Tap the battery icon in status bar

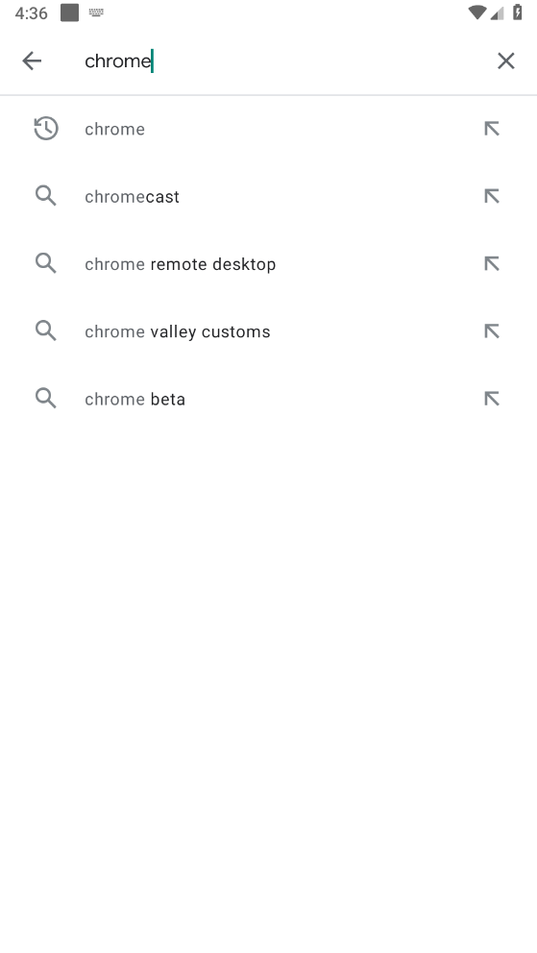coord(518,12)
